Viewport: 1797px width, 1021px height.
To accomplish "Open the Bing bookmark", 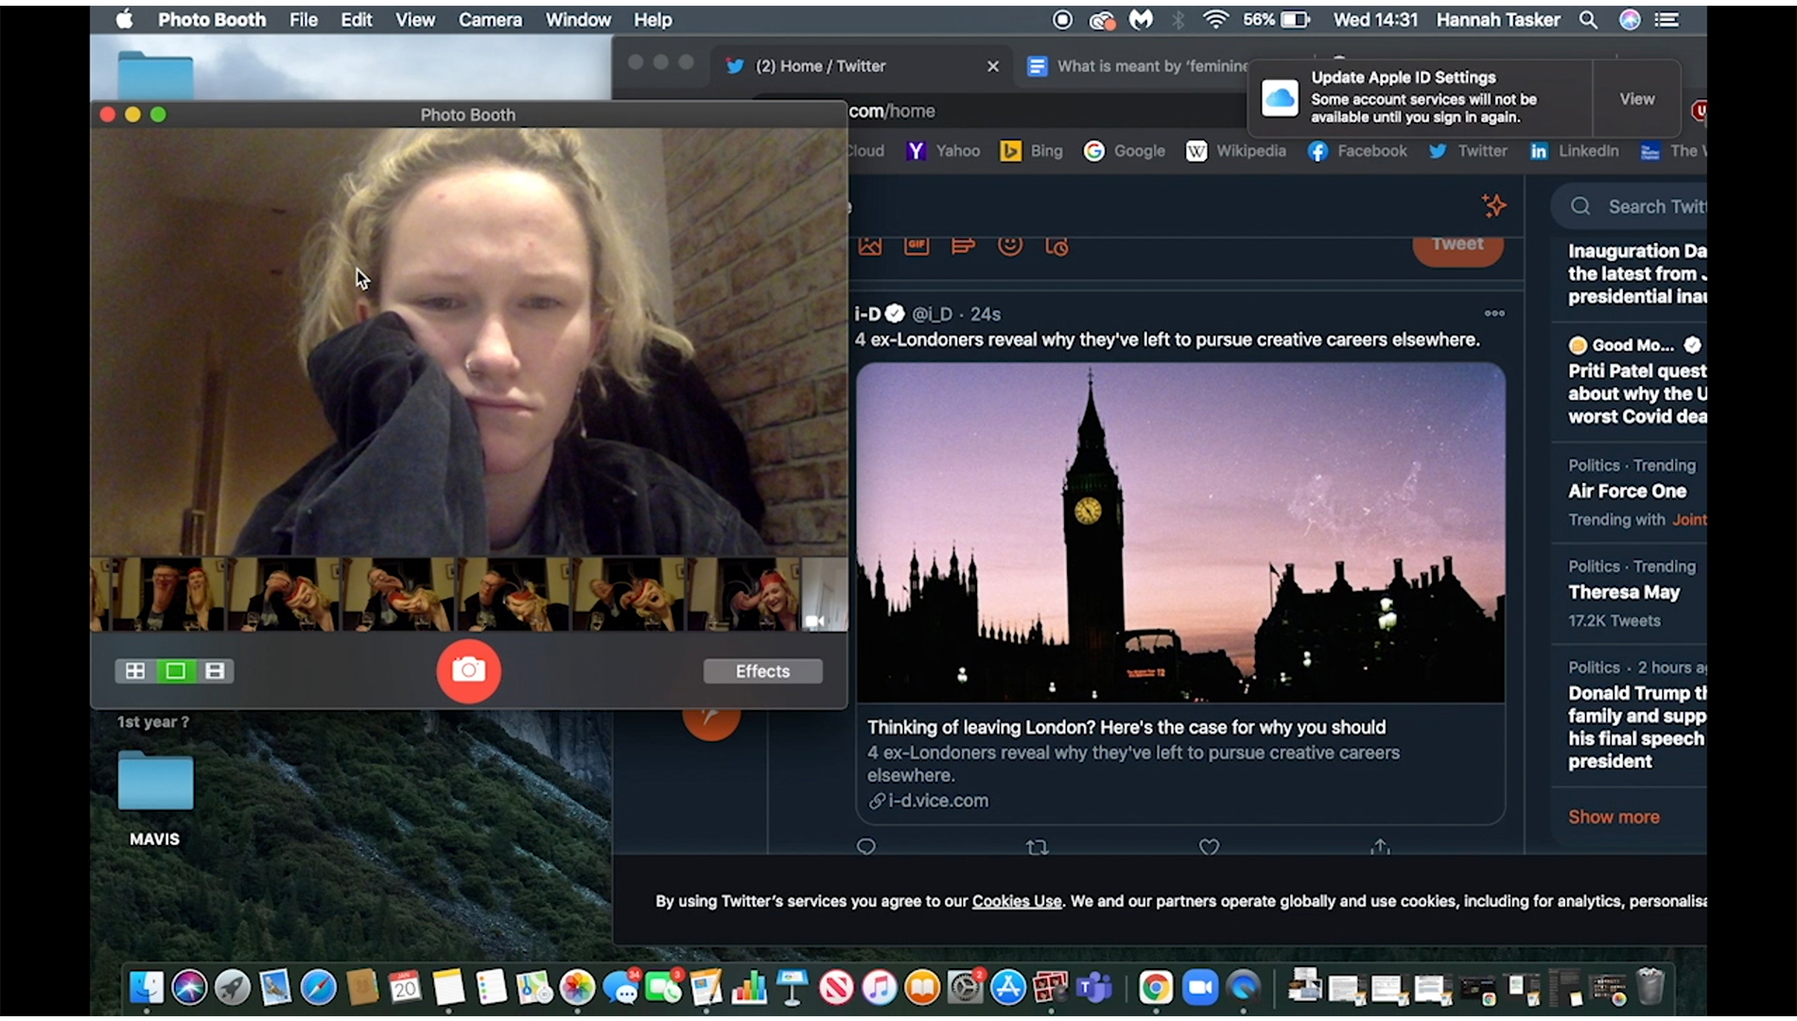I will [x=1032, y=150].
